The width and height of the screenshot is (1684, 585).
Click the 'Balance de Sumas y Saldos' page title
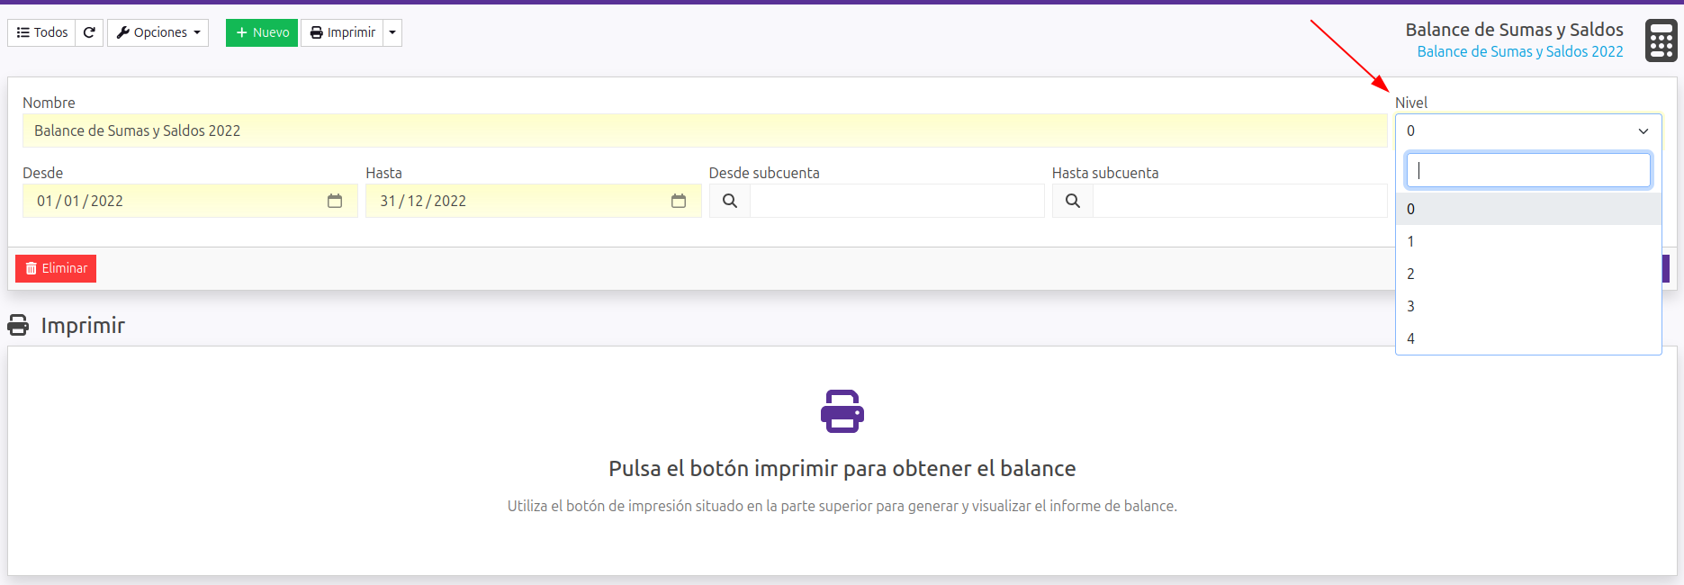(x=1515, y=30)
